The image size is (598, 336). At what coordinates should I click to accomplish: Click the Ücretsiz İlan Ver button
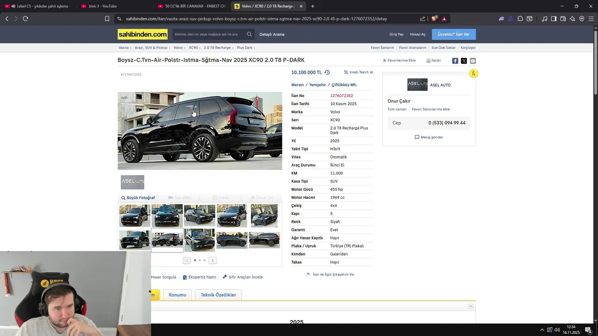point(454,34)
